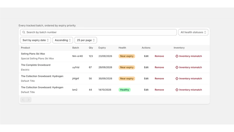Click Near expiry badge for jhfghf batch

coord(127,79)
